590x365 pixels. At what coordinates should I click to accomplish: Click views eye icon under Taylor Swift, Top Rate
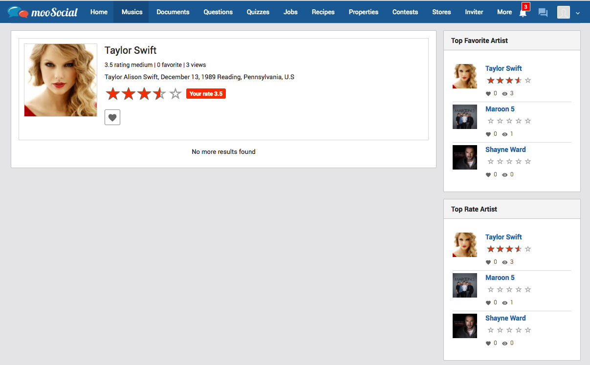tap(505, 262)
